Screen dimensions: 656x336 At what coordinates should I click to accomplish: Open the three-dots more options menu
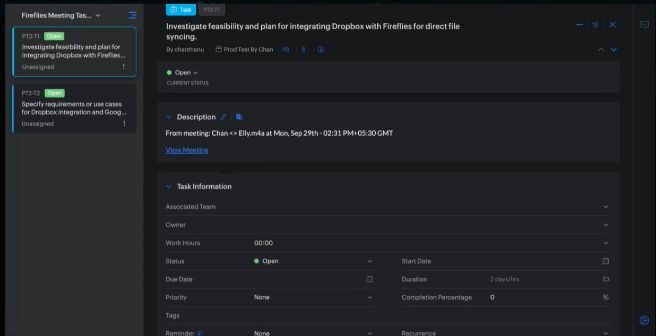click(579, 25)
